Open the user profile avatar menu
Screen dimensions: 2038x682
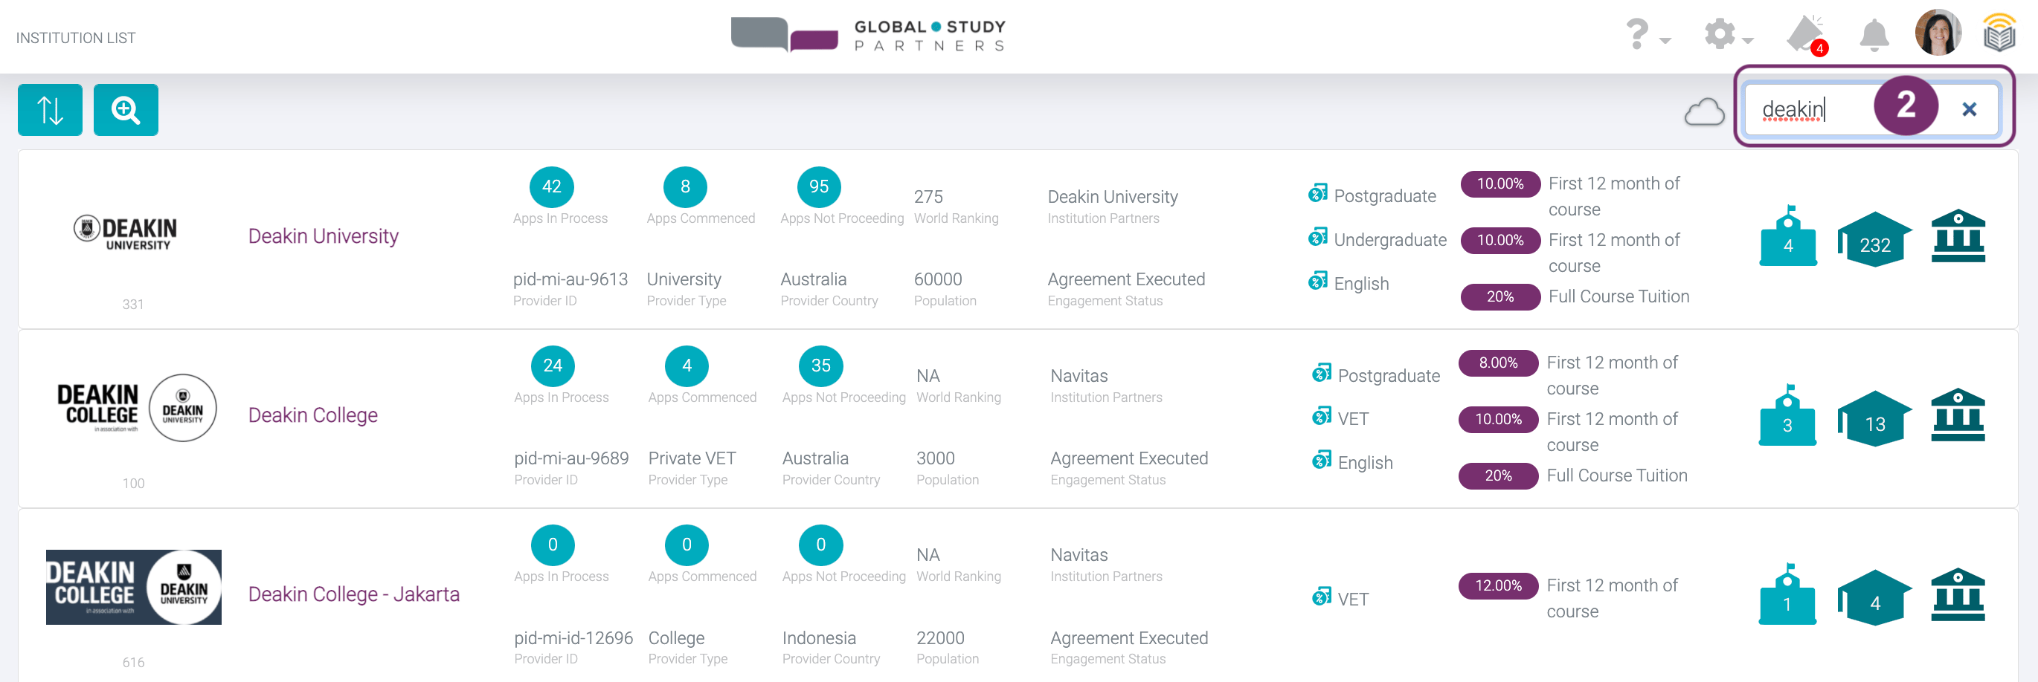tap(1937, 33)
